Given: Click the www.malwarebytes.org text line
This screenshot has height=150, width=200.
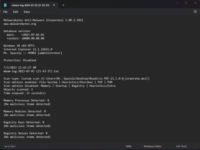Looking at the screenshot, I should point(20,24).
